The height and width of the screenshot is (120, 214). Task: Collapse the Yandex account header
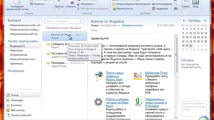(23, 41)
